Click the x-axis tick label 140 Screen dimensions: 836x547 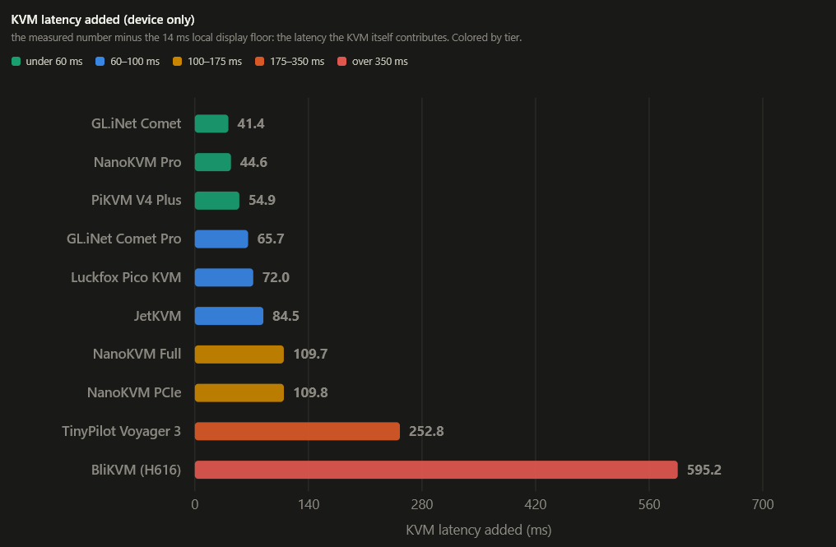[309, 504]
